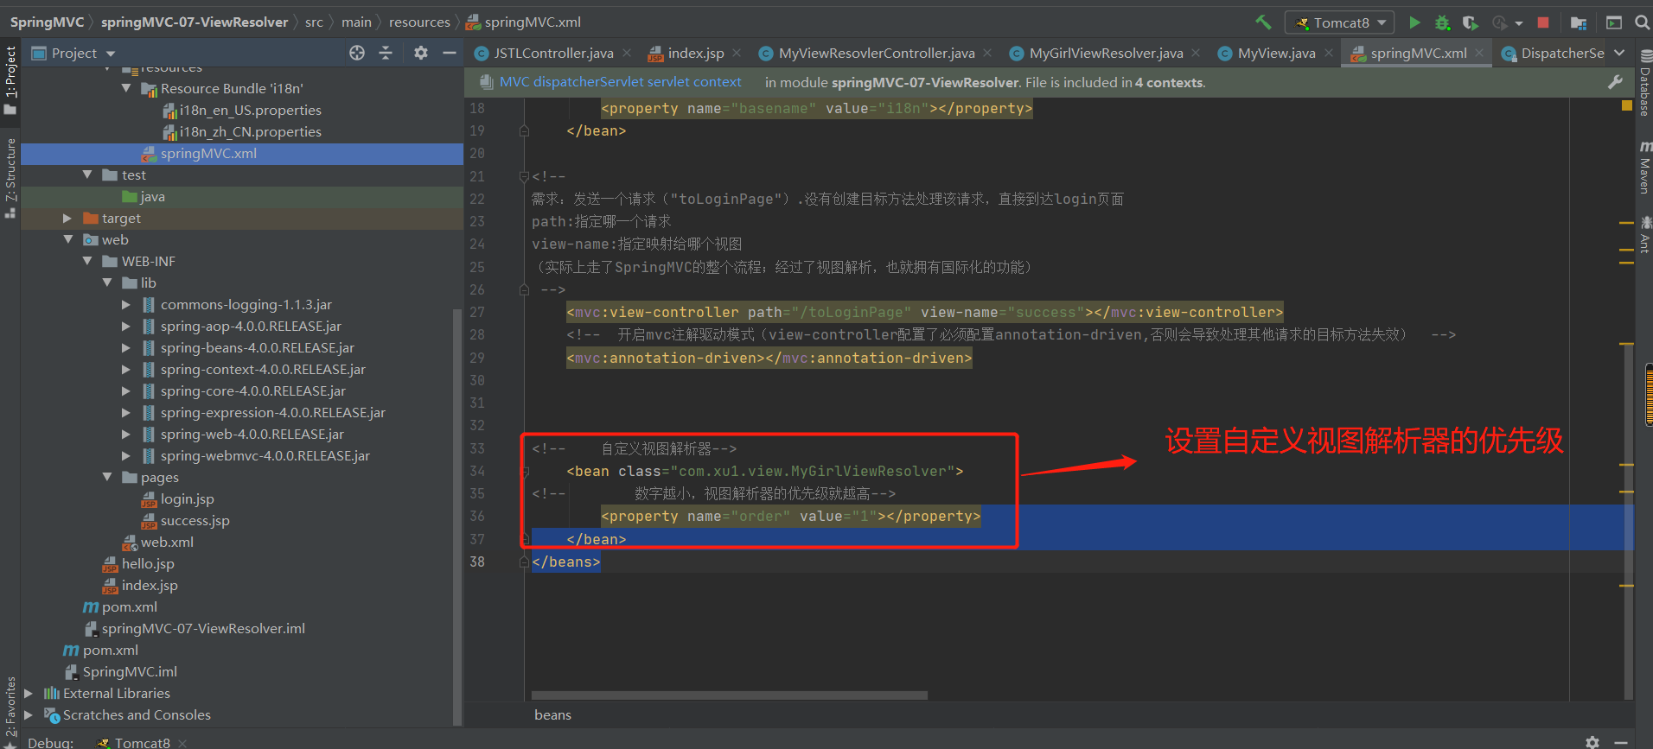This screenshot has width=1653, height=749.
Task: Build project with the hammer icon
Action: click(x=1263, y=22)
